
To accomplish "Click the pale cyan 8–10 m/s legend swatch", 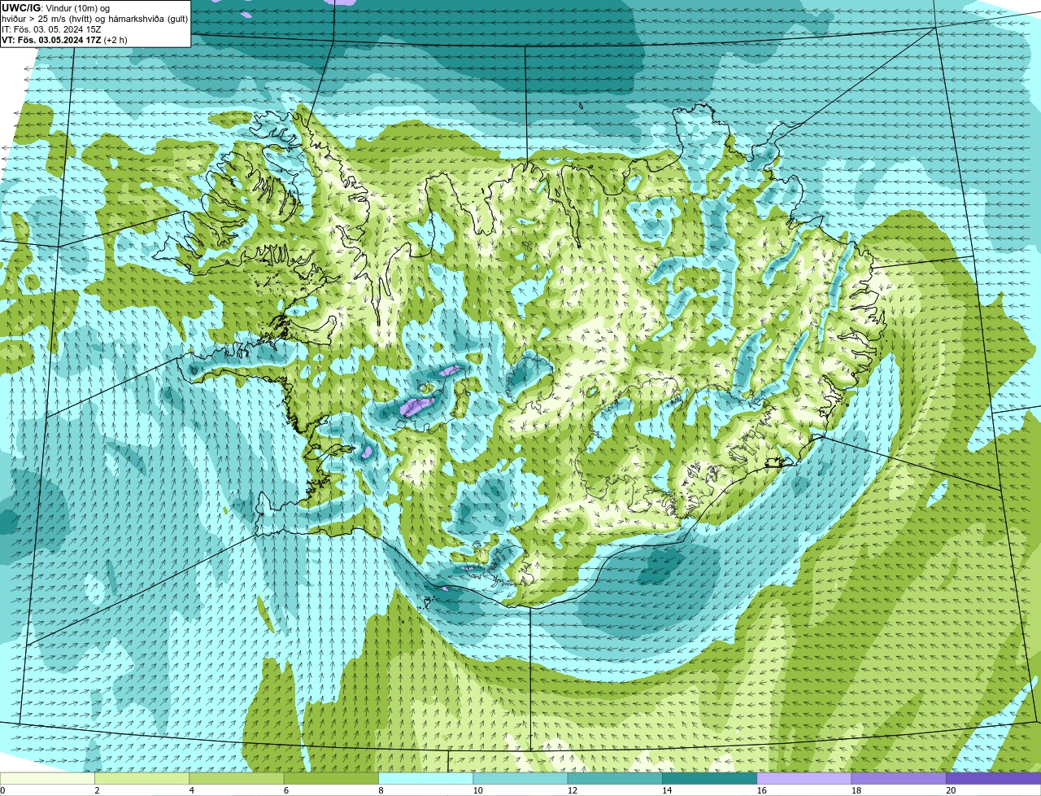I will click(426, 779).
